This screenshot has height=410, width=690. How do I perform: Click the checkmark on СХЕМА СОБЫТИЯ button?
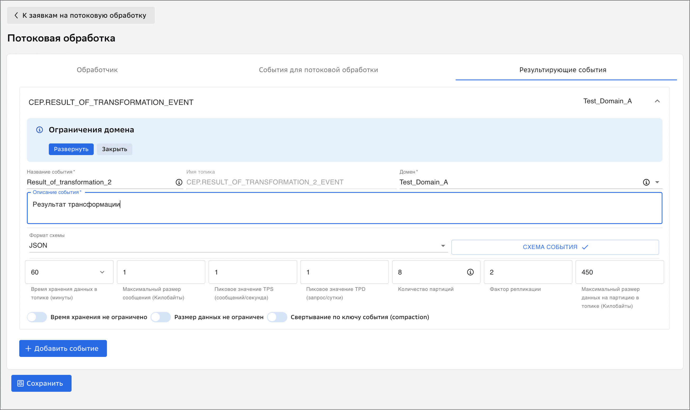tap(585, 247)
